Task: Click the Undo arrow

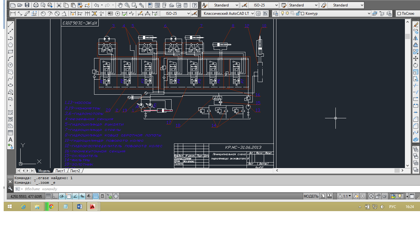Action: coord(96,5)
